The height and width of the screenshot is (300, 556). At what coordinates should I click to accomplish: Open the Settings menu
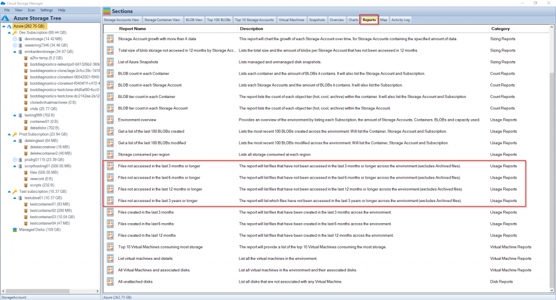click(x=47, y=10)
